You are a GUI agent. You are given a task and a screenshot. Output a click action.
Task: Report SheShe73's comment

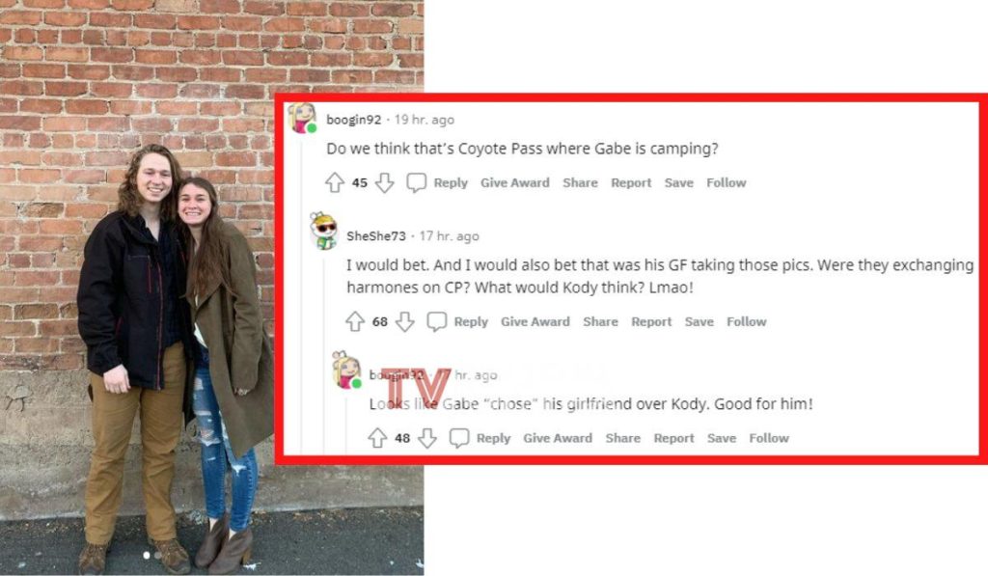[x=651, y=321]
